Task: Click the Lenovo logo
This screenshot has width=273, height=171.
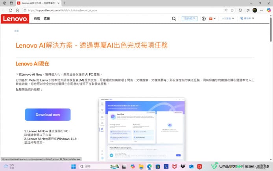Action: pos(15,19)
